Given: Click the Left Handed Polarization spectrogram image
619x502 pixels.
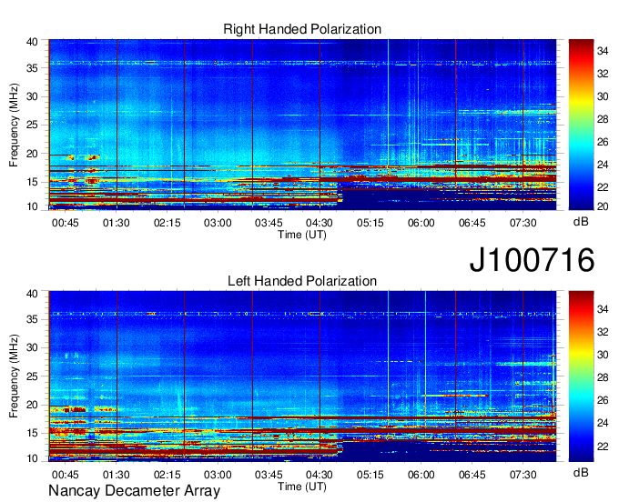Looking at the screenshot, I should point(302,376).
